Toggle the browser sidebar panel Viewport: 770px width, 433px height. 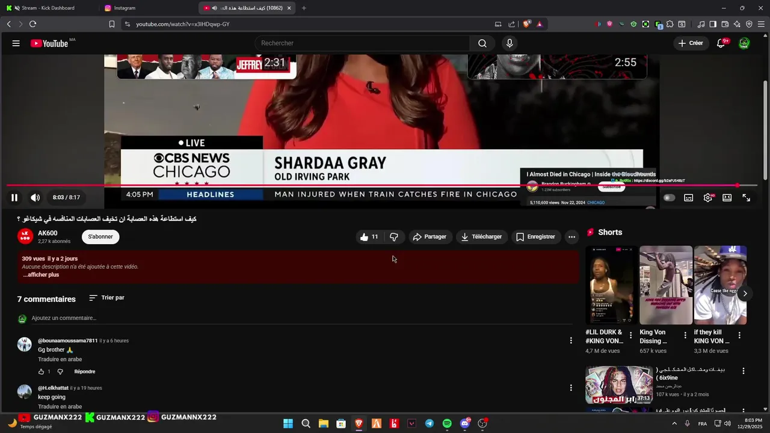pos(713,24)
